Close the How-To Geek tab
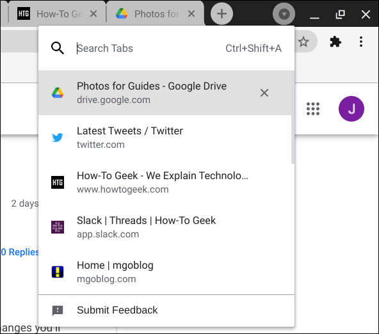379x334 pixels. pyautogui.click(x=93, y=14)
